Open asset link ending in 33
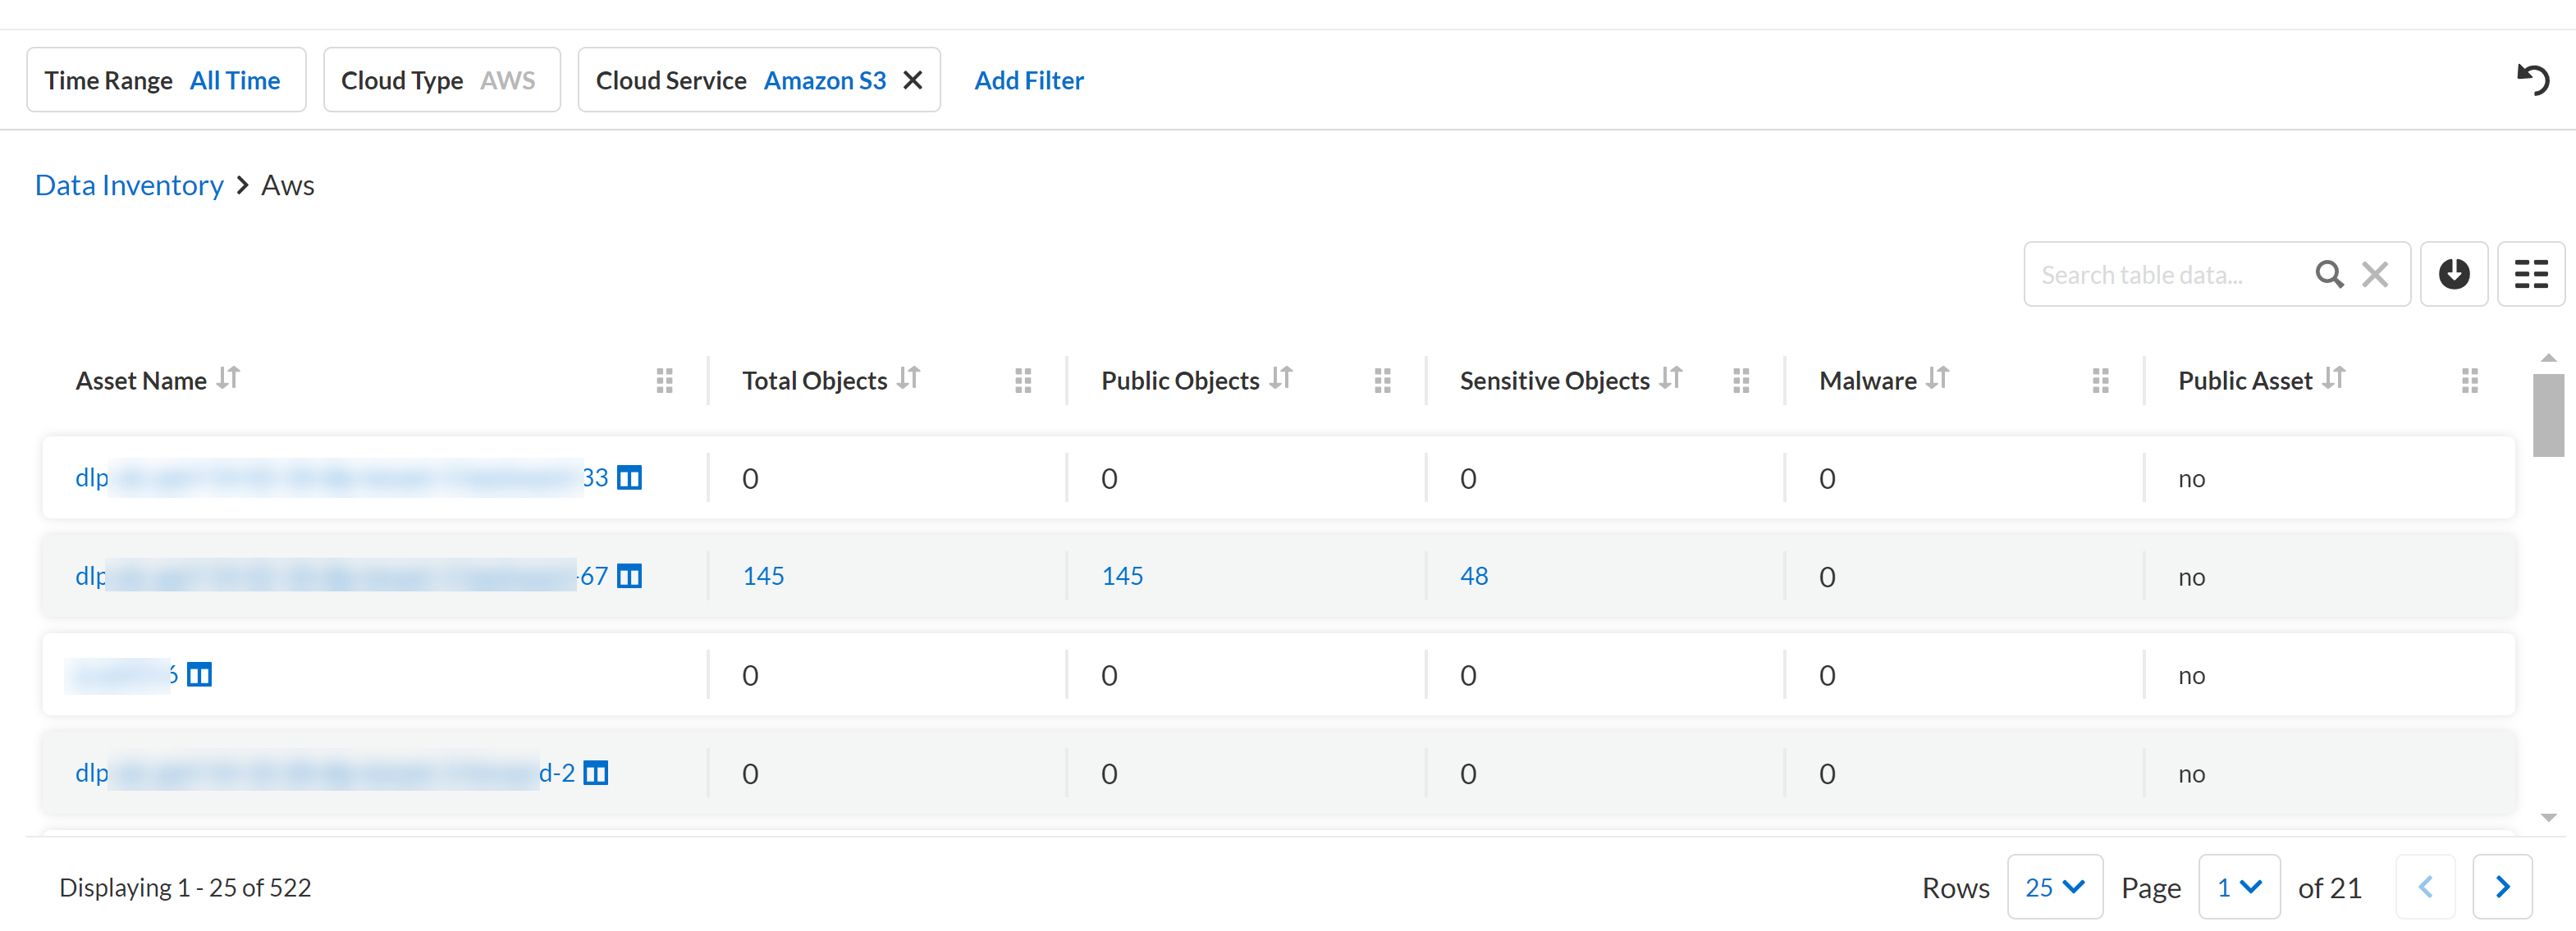This screenshot has height=931, width=2576. [342, 478]
